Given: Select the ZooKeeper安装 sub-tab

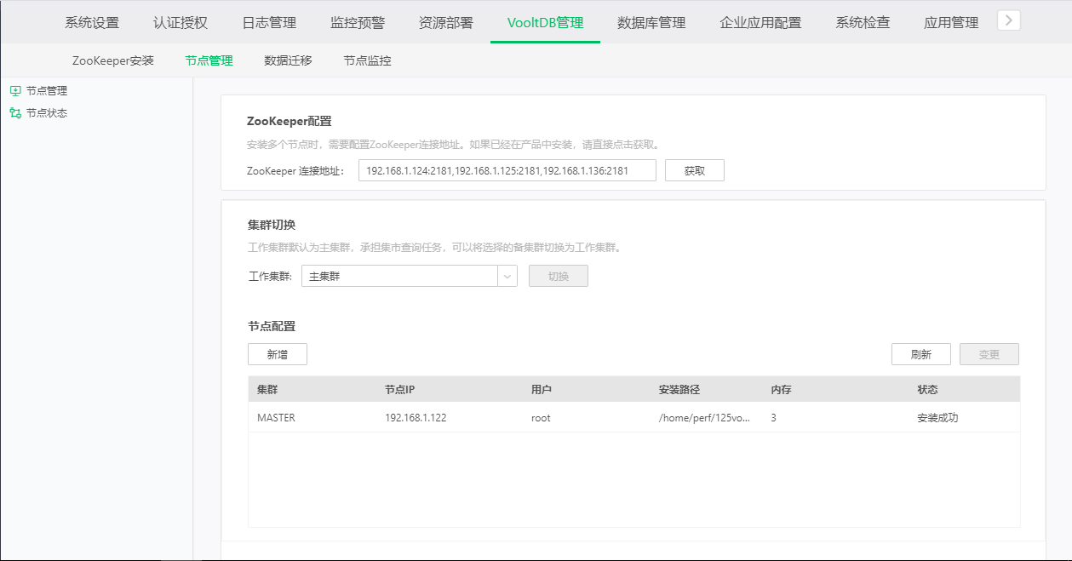Looking at the screenshot, I should point(113,60).
